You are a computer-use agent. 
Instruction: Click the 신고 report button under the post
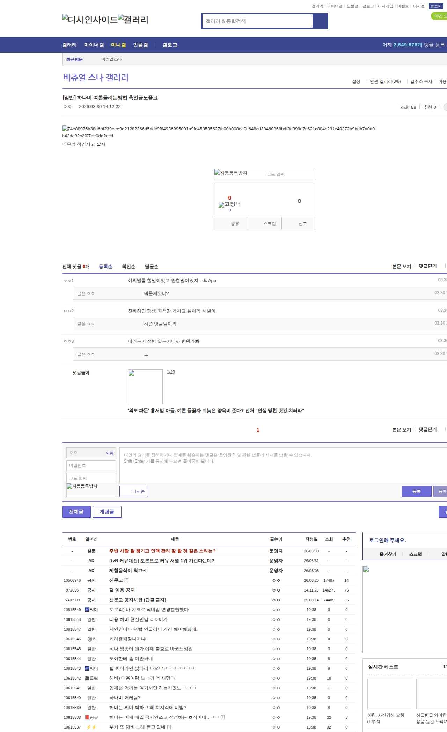(x=302, y=224)
